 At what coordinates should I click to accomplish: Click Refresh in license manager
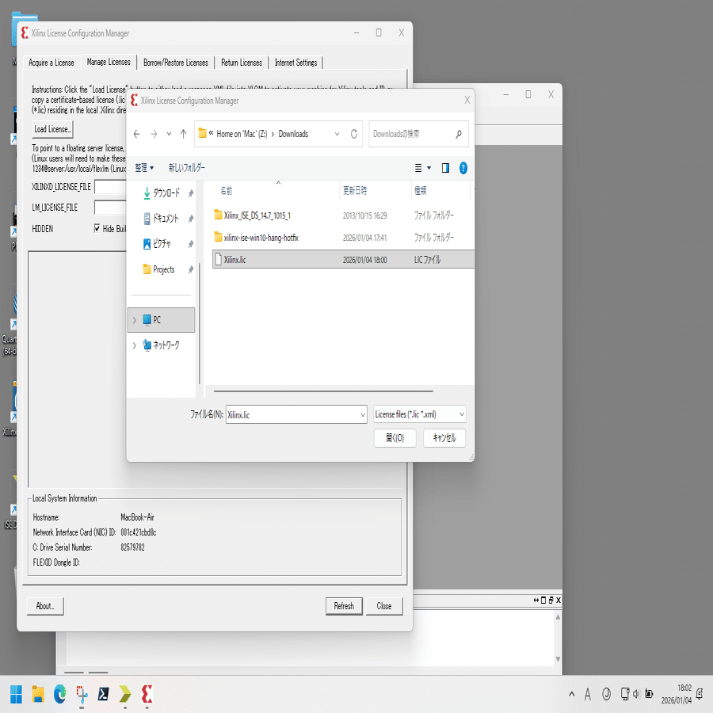tap(344, 606)
